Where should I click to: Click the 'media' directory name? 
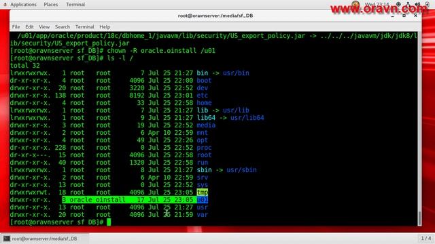(x=206, y=125)
